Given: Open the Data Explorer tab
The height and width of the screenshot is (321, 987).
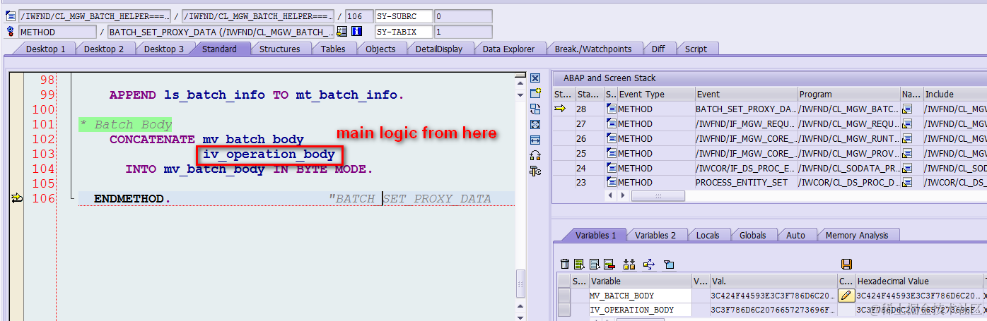Looking at the screenshot, I should click(x=509, y=49).
